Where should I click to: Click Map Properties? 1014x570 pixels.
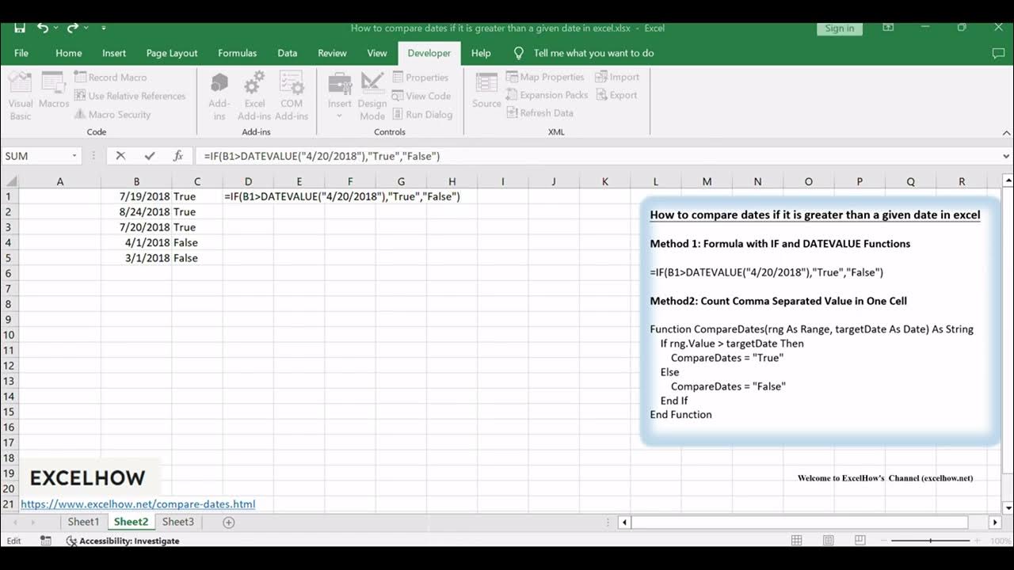tap(546, 77)
